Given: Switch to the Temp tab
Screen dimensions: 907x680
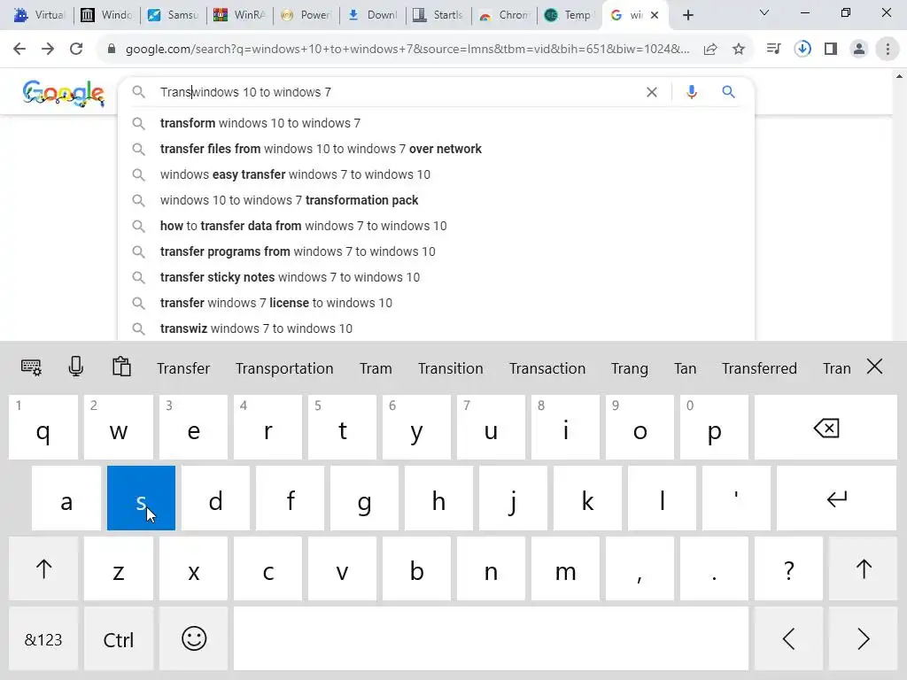Looking at the screenshot, I should pyautogui.click(x=570, y=15).
